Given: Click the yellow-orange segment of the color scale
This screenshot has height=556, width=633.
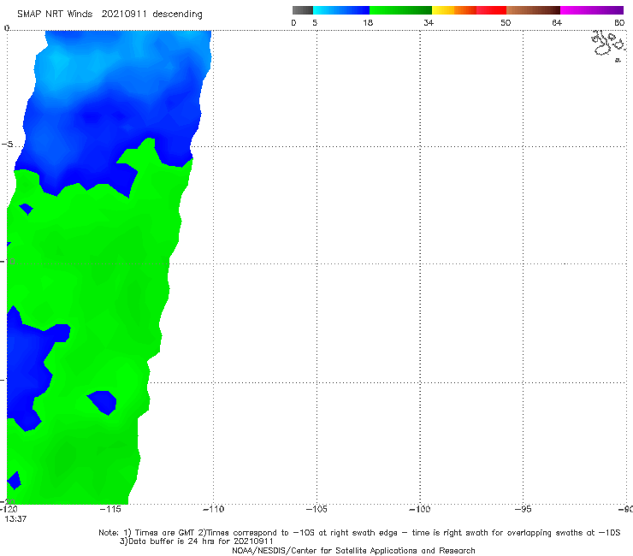Looking at the screenshot, I should point(453,10).
